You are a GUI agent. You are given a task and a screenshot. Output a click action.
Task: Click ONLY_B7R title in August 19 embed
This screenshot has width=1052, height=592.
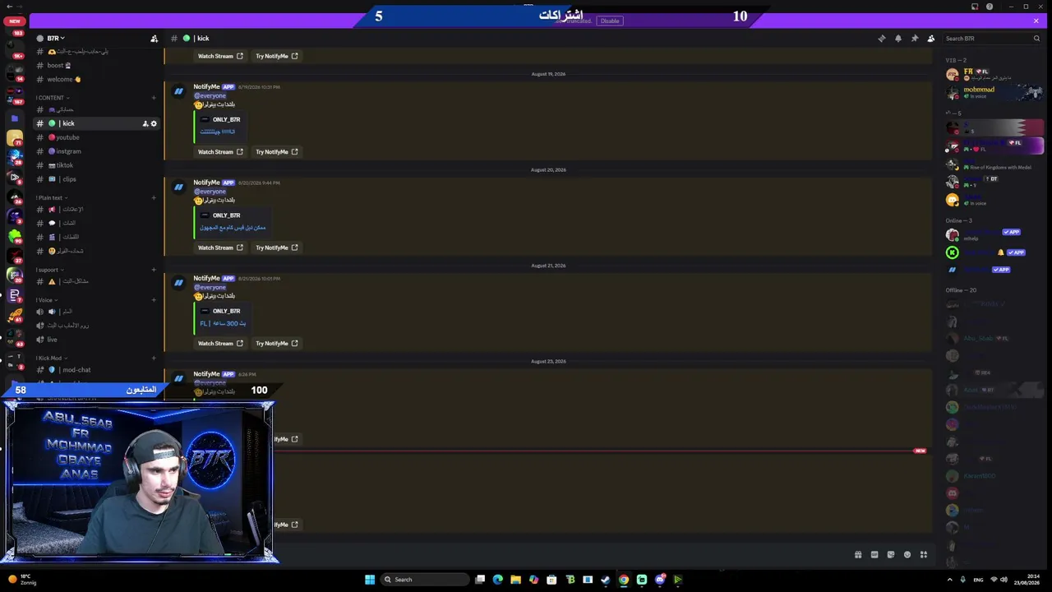pyautogui.click(x=226, y=120)
